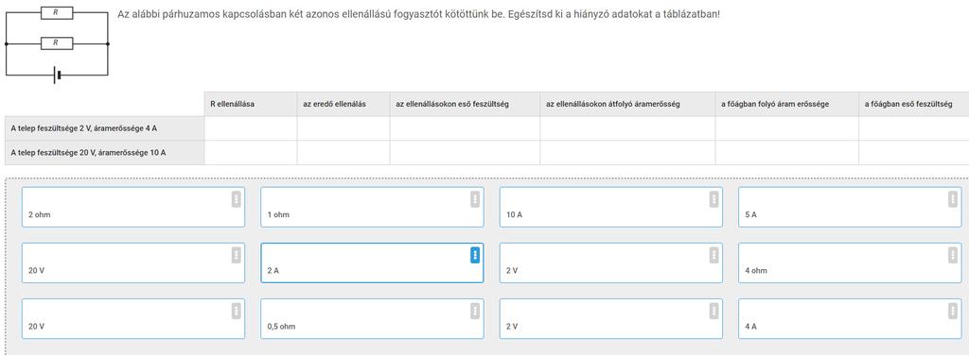Select the 2 V card next to 4 A
This screenshot has height=355, width=969.
pos(610,318)
